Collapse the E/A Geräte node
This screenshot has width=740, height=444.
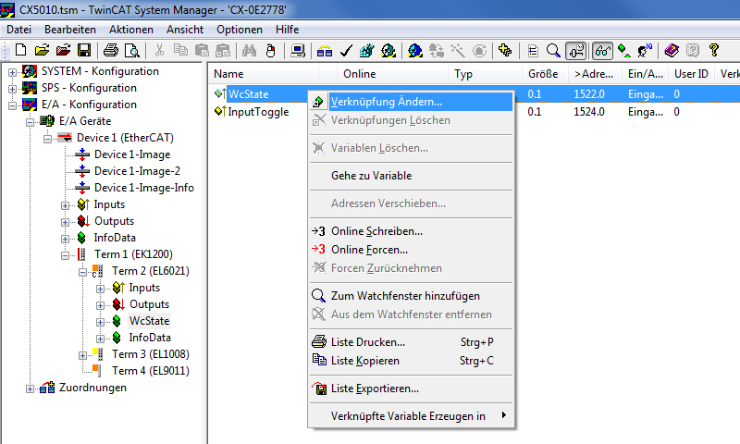click(30, 122)
